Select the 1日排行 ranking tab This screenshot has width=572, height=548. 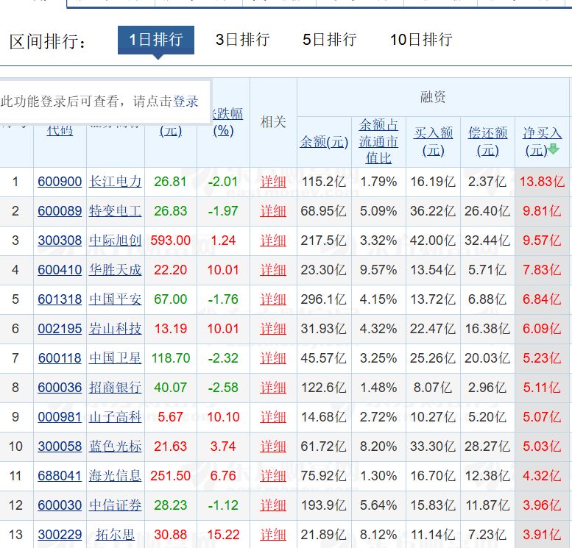point(156,40)
